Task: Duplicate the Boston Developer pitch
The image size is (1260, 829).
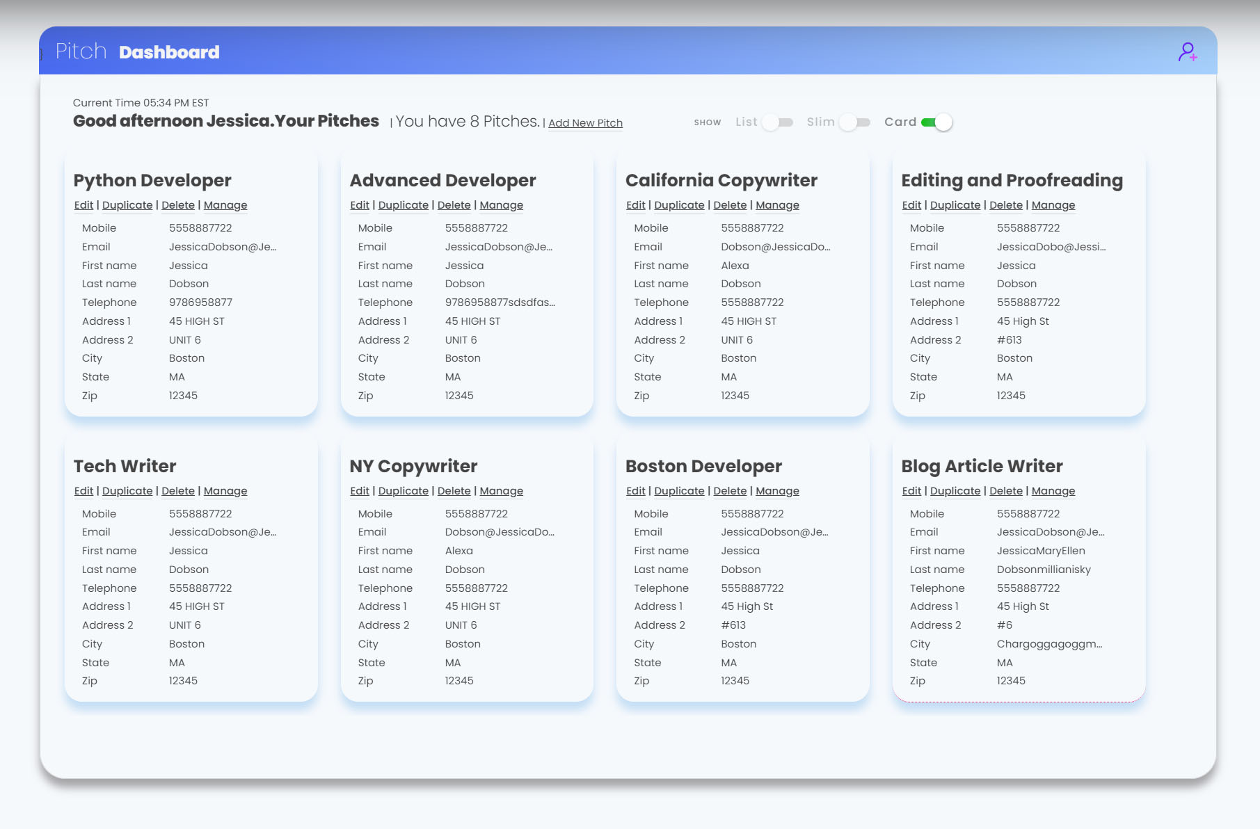Action: [679, 491]
